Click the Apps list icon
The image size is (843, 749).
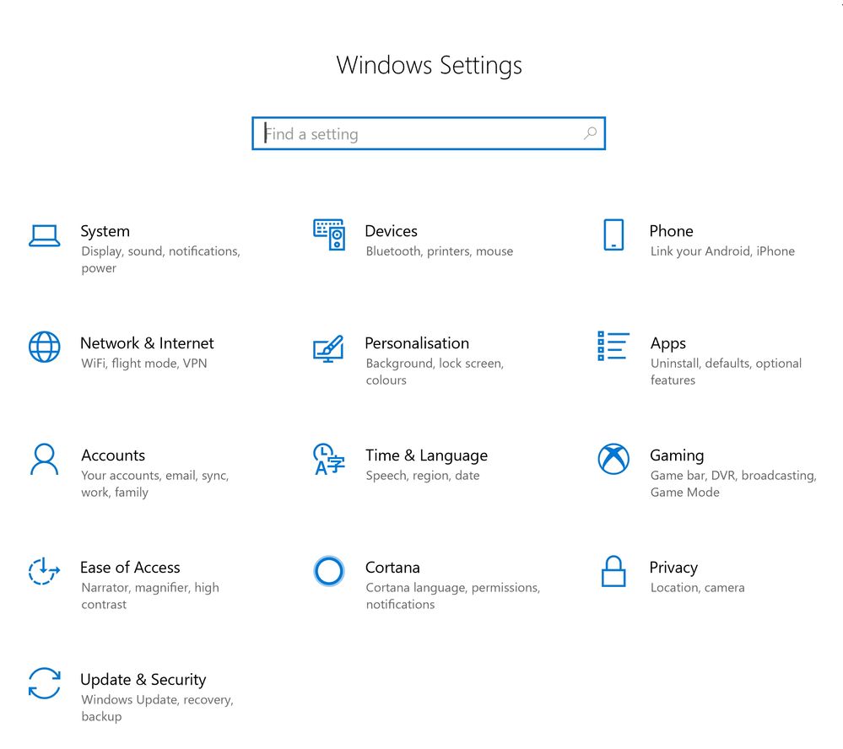point(613,346)
